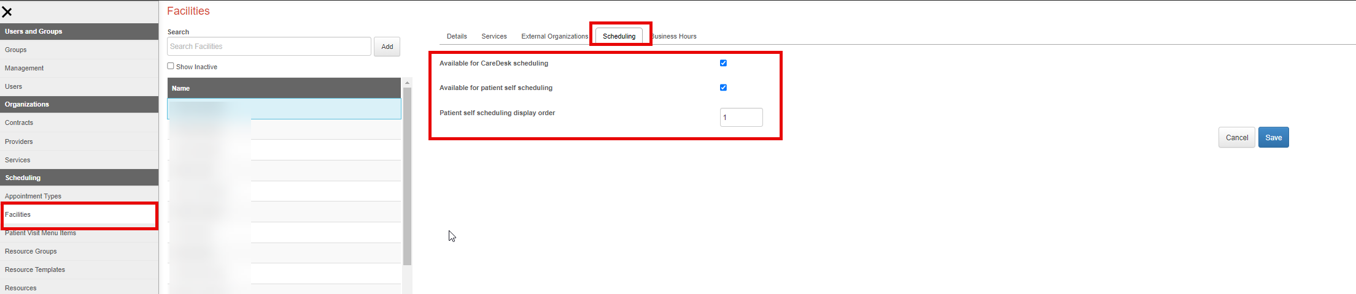This screenshot has height=294, width=1356.
Task: Switch to the Scheduling tab
Action: (619, 36)
